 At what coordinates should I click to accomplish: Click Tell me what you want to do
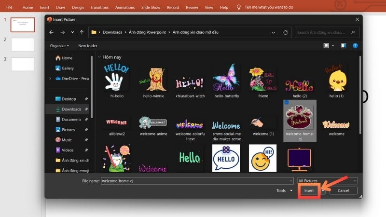[269, 7]
